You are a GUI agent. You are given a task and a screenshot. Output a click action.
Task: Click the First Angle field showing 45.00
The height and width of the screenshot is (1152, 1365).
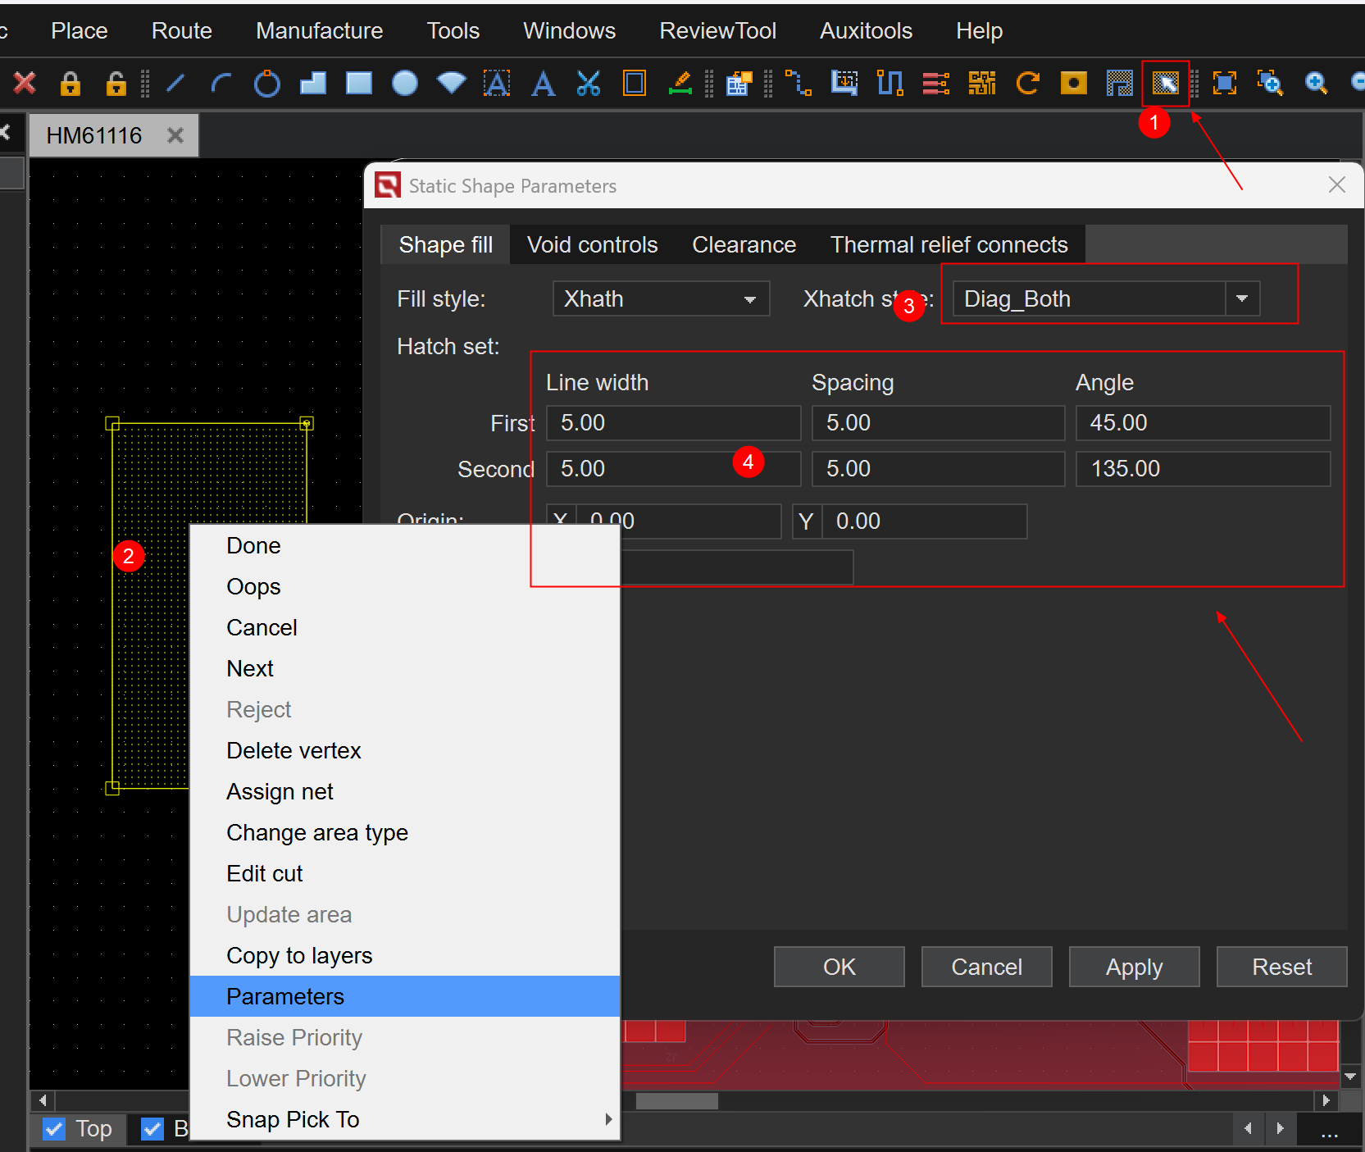tap(1202, 423)
